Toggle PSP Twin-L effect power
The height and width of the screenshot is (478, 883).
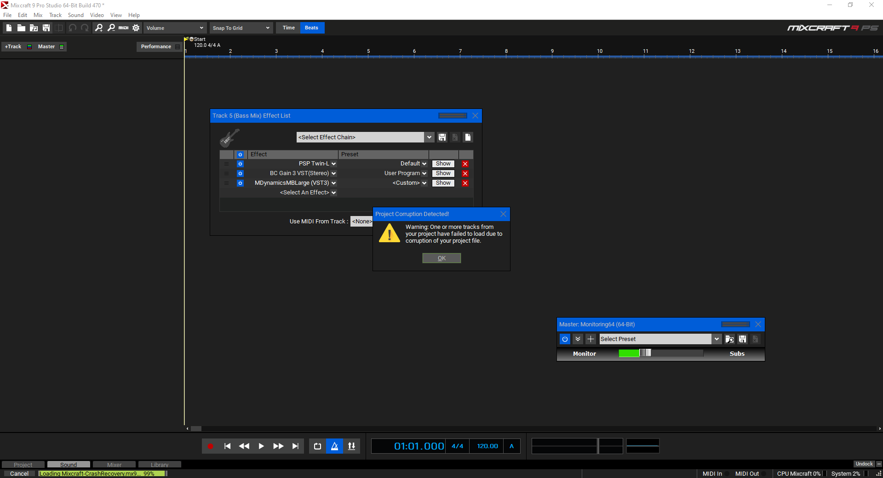[240, 164]
